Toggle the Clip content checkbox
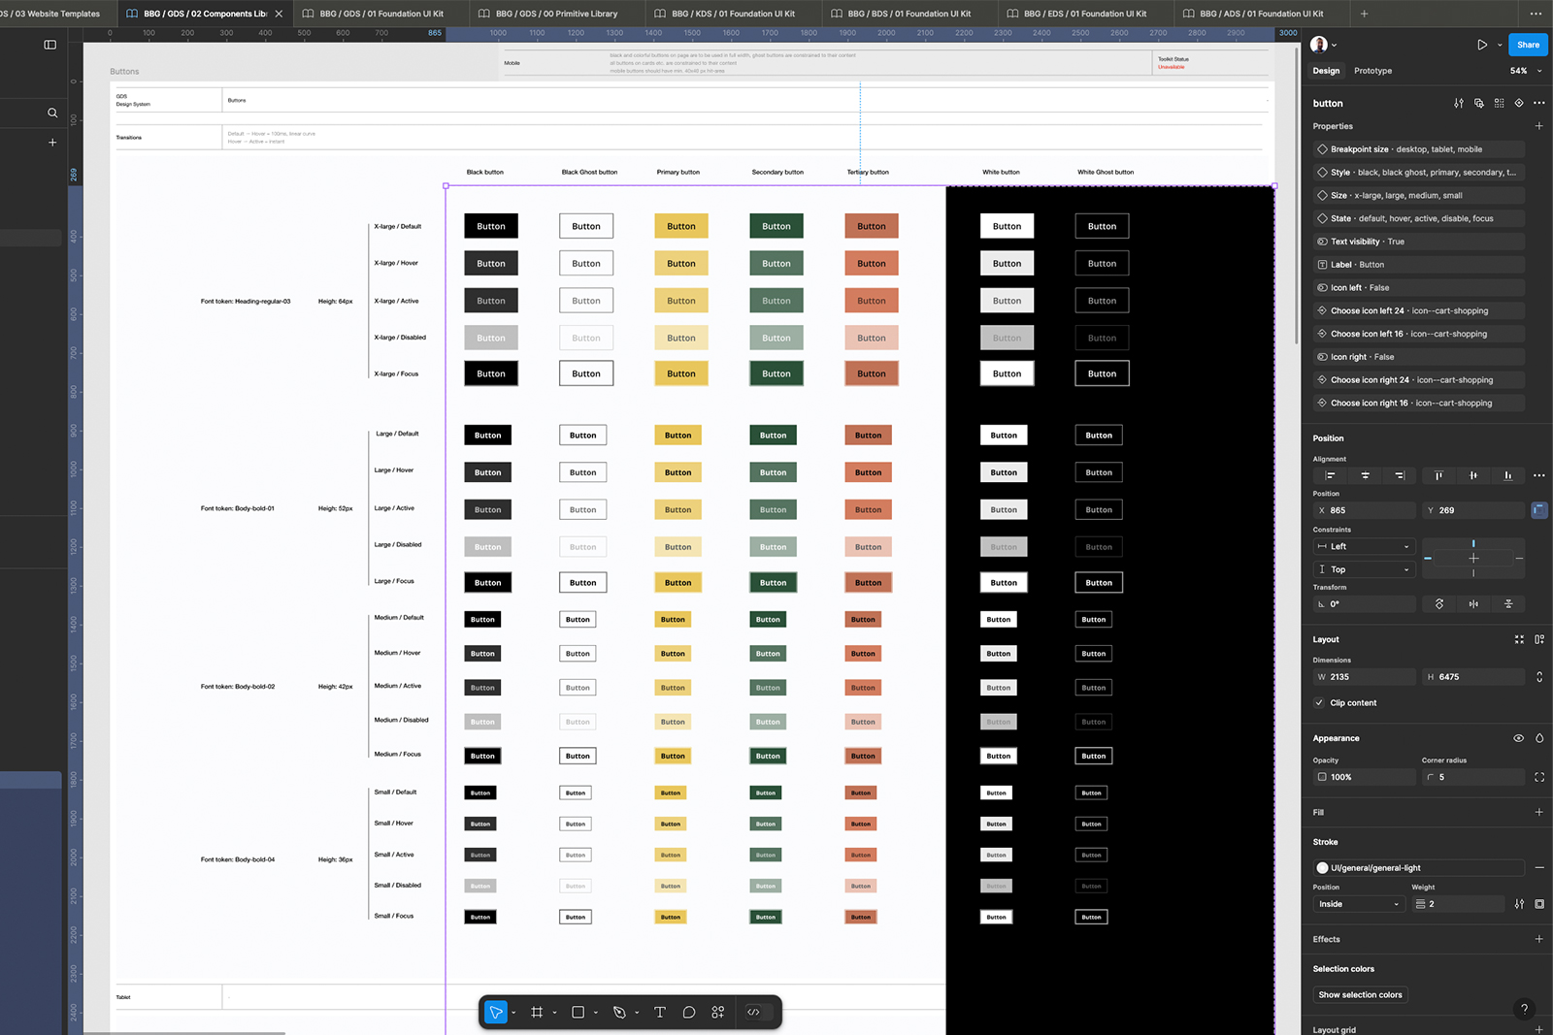Screen dimensions: 1553x1035 (1320, 703)
